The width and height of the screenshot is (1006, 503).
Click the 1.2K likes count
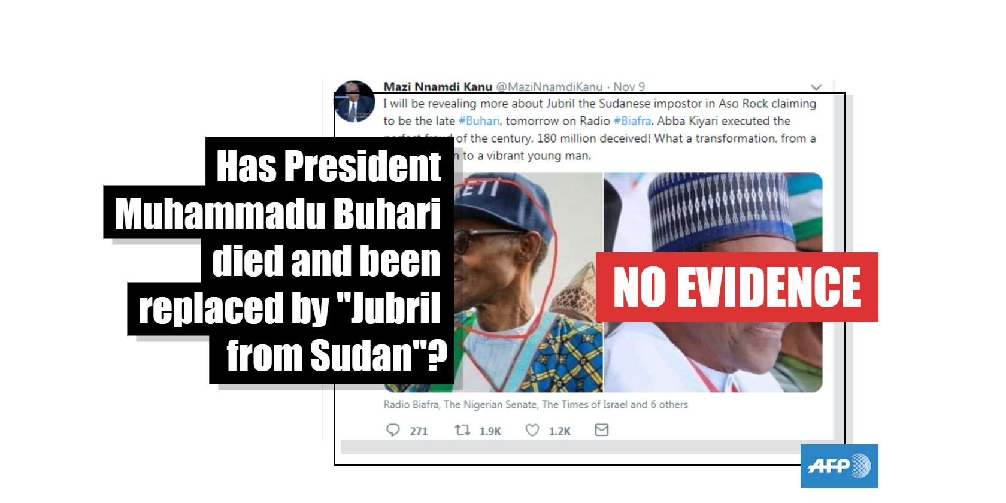pyautogui.click(x=559, y=431)
